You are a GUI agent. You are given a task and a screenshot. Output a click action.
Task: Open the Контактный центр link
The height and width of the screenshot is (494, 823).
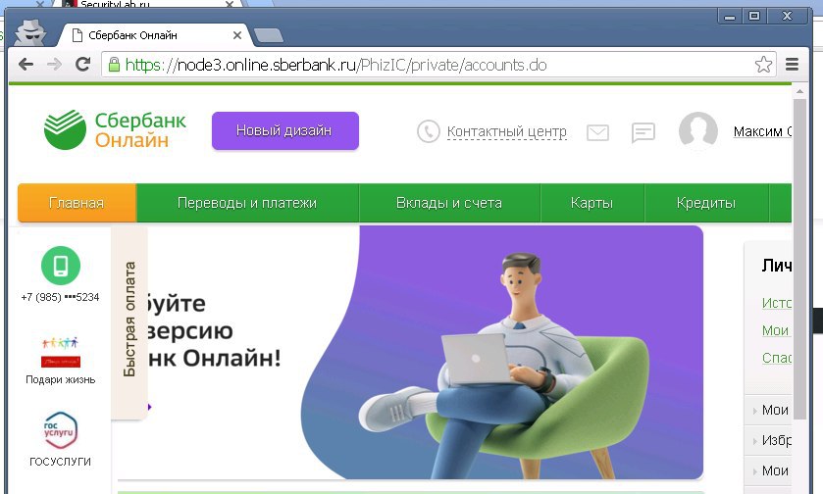[506, 131]
